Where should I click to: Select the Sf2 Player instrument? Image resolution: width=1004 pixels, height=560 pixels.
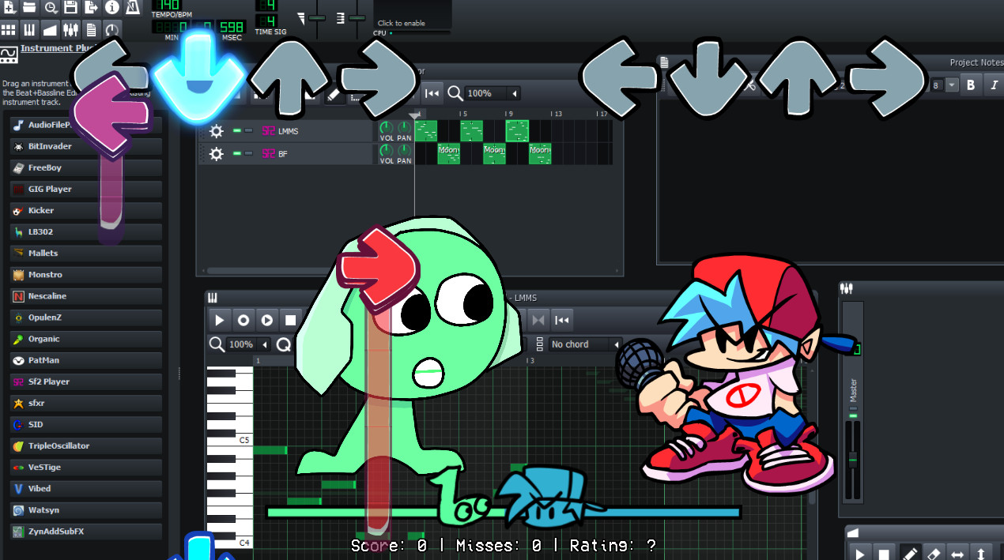(86, 381)
